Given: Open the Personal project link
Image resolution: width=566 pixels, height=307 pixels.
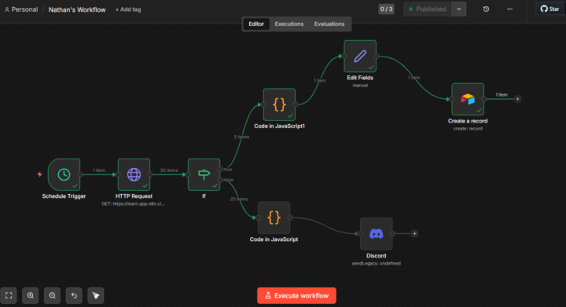Looking at the screenshot, I should point(21,9).
